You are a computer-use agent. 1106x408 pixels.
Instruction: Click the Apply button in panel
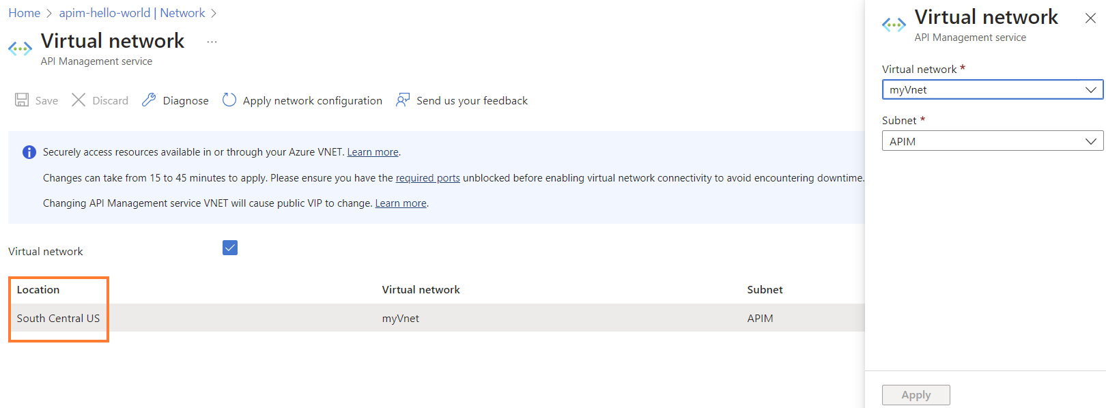point(916,395)
